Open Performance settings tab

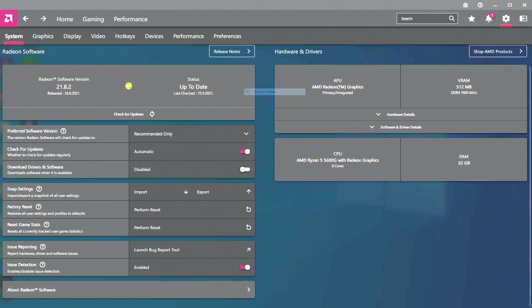(188, 36)
